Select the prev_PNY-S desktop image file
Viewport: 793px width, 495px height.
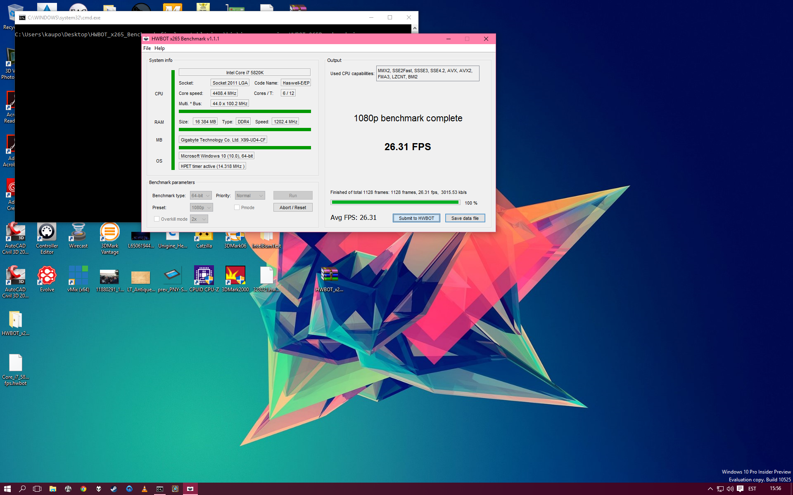click(172, 279)
